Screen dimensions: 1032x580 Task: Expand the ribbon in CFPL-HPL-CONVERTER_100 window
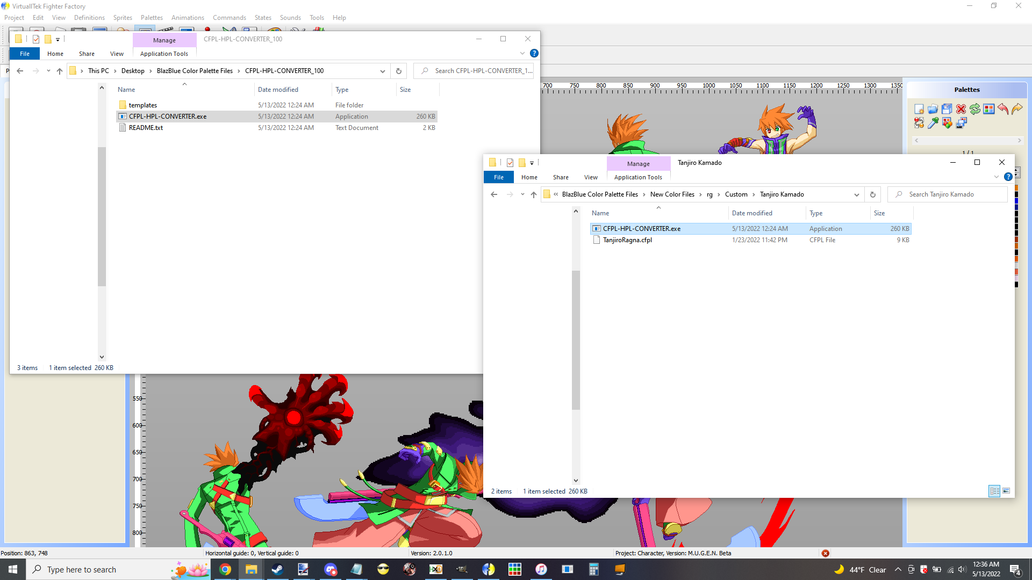pos(522,53)
